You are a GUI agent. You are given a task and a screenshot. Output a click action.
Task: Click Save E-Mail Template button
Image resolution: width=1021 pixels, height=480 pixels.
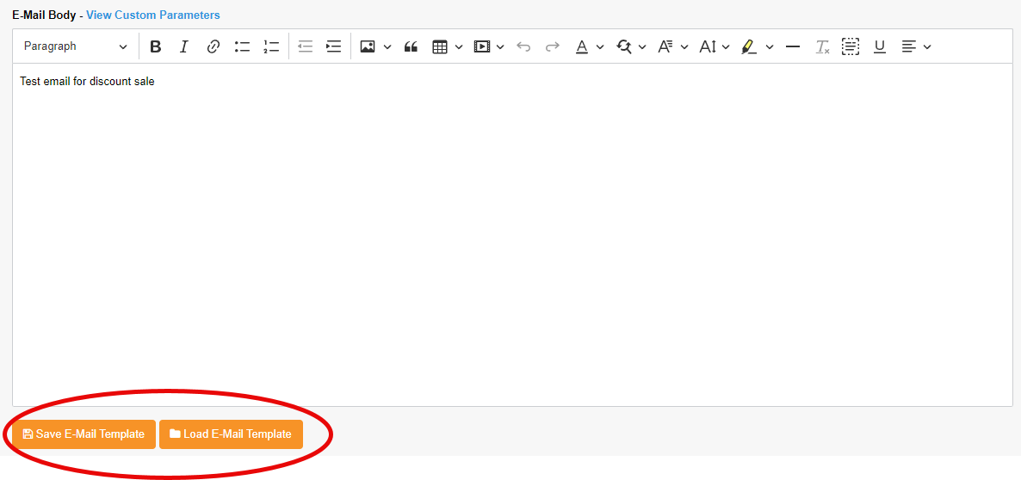point(84,434)
